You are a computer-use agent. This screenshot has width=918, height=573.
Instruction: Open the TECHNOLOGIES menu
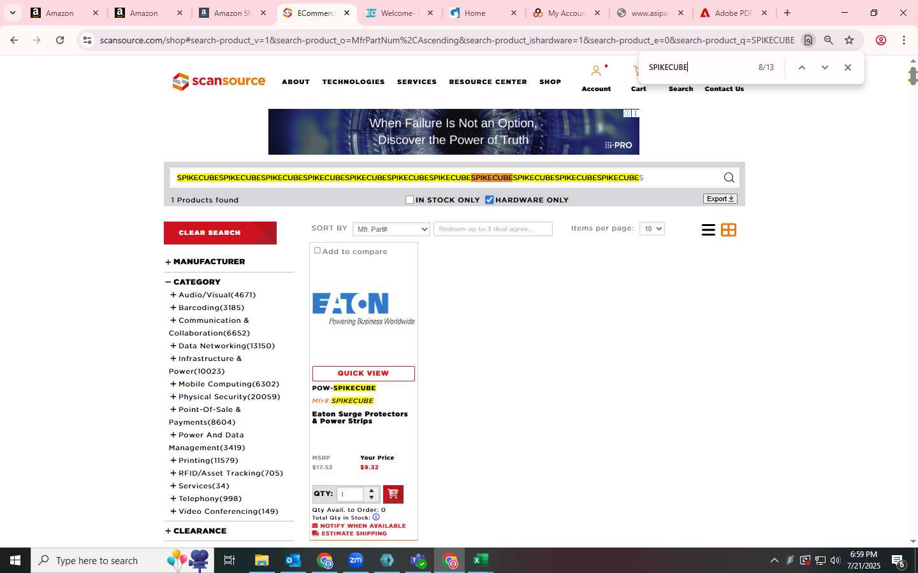click(353, 82)
